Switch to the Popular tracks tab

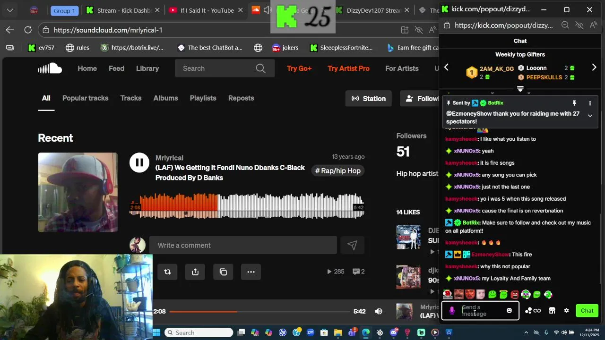point(86,98)
